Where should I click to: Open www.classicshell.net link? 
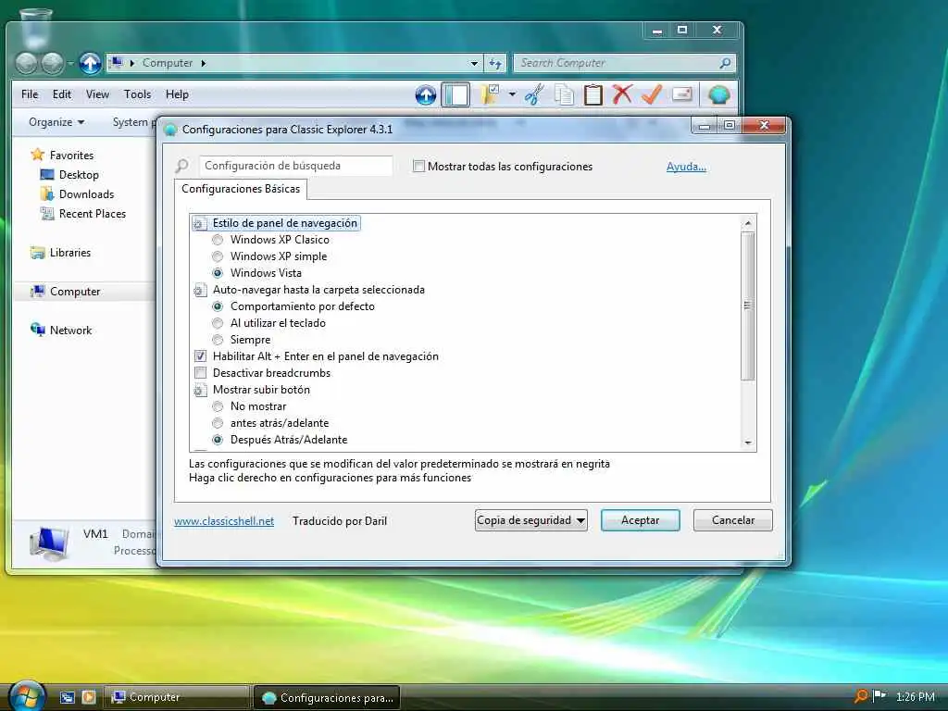[224, 521]
